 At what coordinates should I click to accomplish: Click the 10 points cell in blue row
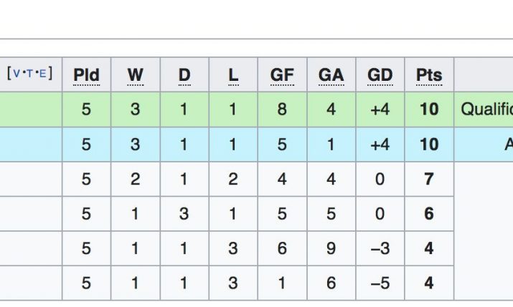pos(428,145)
